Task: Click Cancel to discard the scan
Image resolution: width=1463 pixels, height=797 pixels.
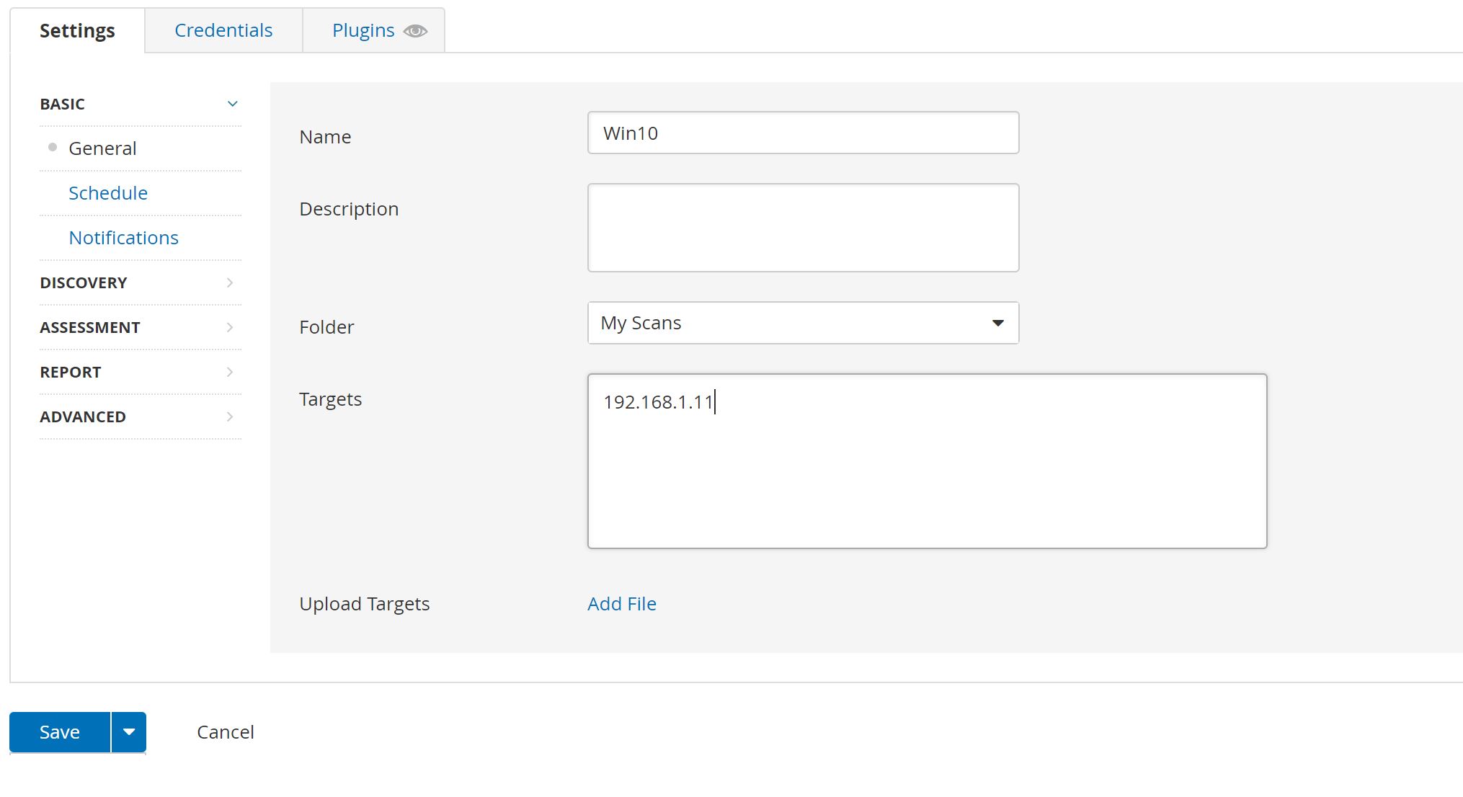Action: pyautogui.click(x=225, y=732)
